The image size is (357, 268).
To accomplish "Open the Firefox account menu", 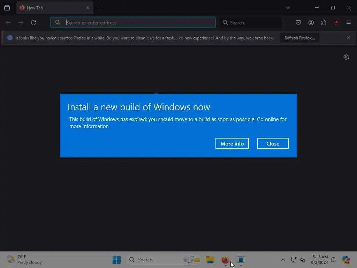I will (x=311, y=22).
